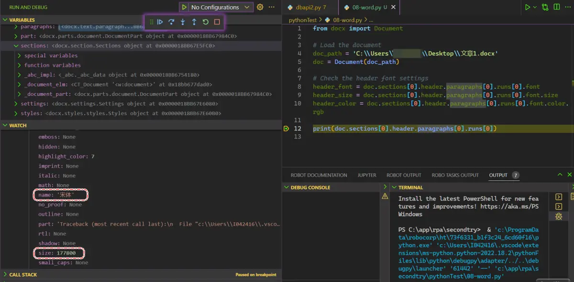Click breakpoint arrow at line 12
The image size is (574, 282).
point(286,128)
